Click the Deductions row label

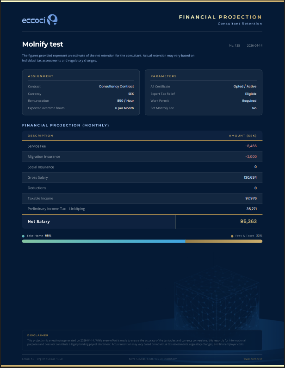(x=37, y=188)
